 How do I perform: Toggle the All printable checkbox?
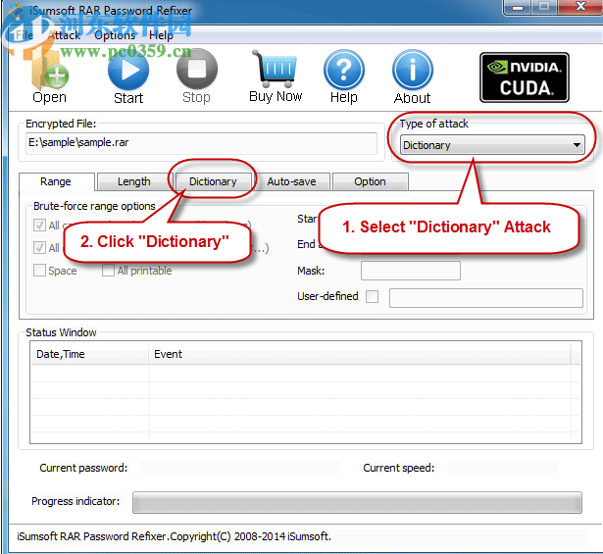[x=108, y=271]
